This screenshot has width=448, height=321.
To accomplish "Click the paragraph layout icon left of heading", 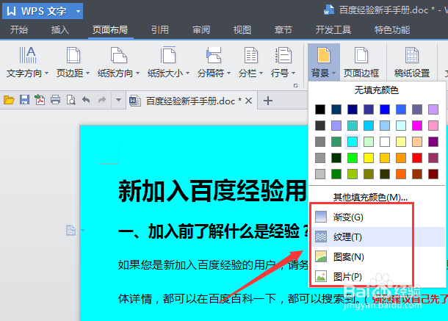I will tap(71, 230).
